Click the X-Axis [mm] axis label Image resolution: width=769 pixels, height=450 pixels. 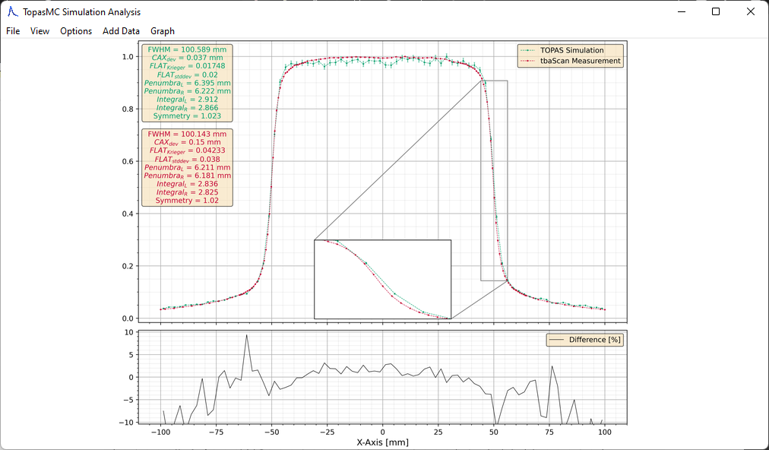(x=382, y=442)
